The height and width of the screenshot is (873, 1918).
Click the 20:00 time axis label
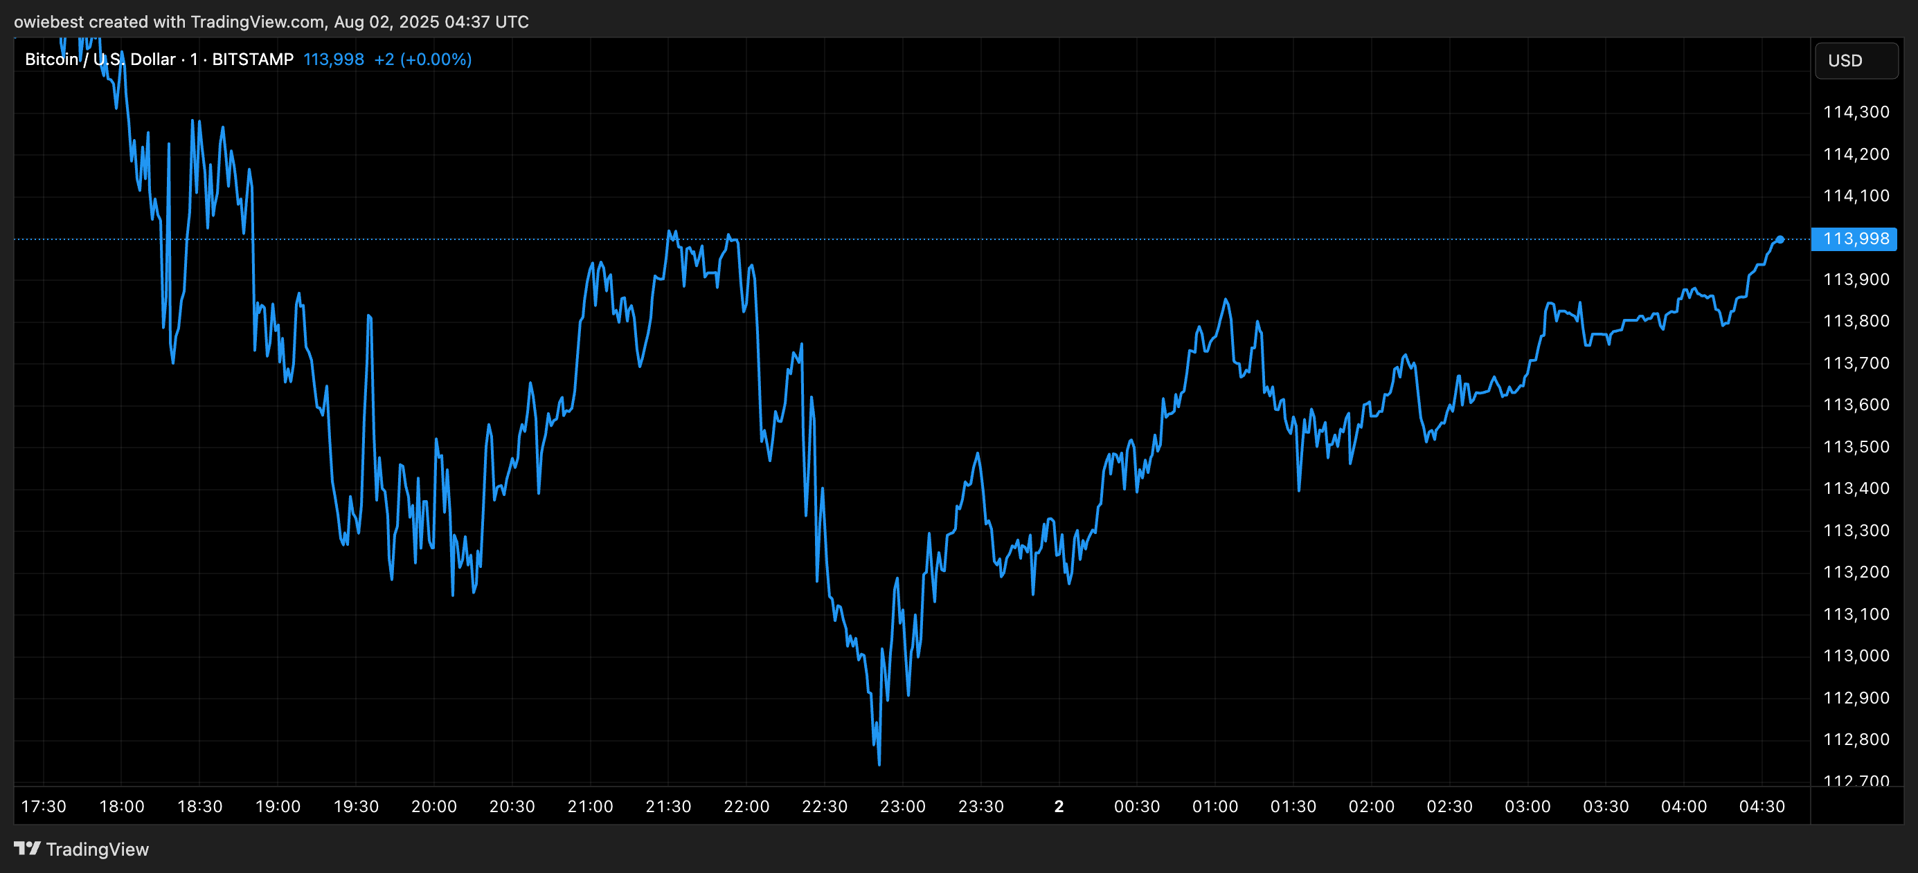click(x=435, y=807)
